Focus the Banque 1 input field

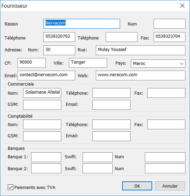[x=46, y=157]
